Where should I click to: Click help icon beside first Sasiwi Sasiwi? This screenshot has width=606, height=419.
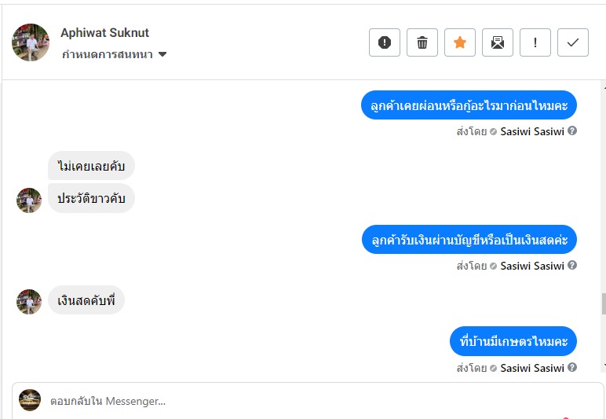(572, 131)
